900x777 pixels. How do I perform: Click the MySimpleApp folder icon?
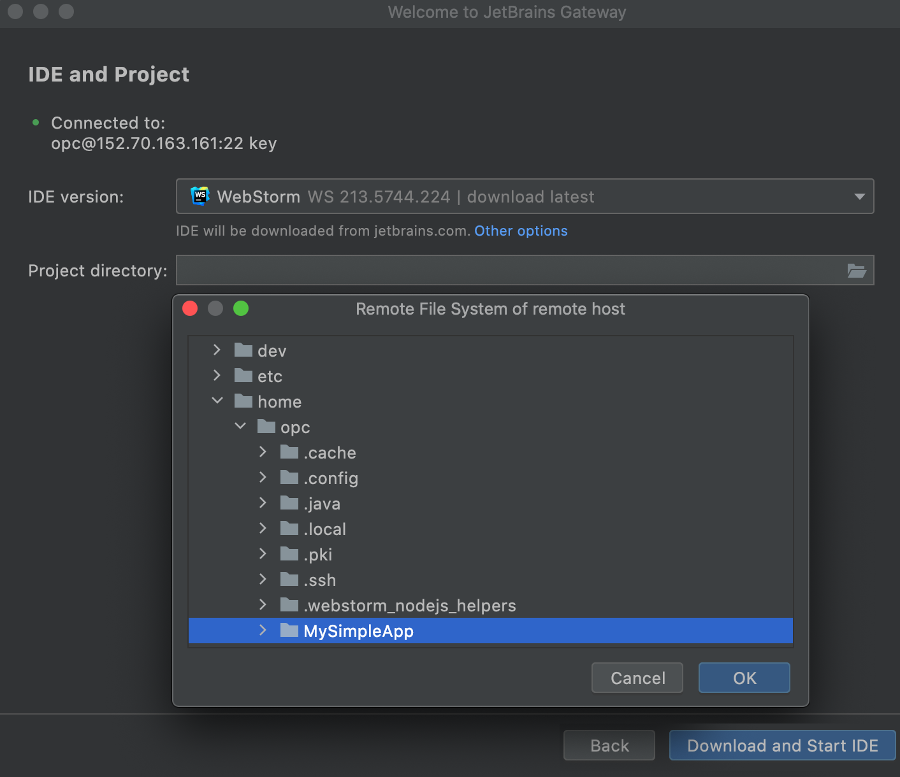[x=289, y=631]
